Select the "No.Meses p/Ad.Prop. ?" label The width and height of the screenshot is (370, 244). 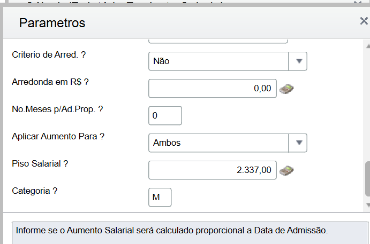coord(57,109)
